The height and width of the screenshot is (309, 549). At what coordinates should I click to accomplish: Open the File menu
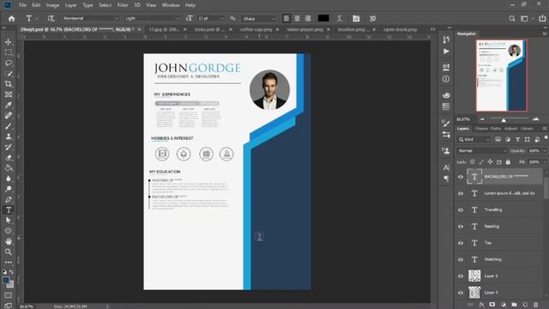pyautogui.click(x=22, y=5)
